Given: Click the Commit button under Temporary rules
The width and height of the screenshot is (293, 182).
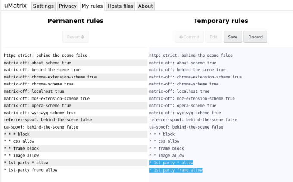Looking at the screenshot, I should point(189,37).
